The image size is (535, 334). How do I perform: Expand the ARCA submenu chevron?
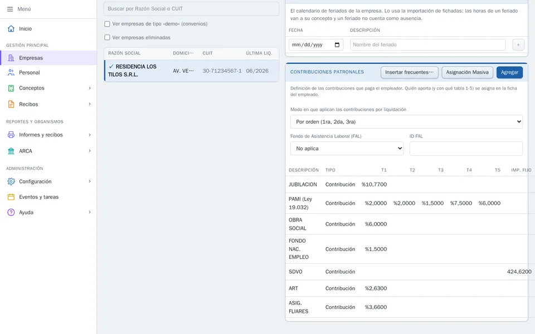(x=90, y=151)
